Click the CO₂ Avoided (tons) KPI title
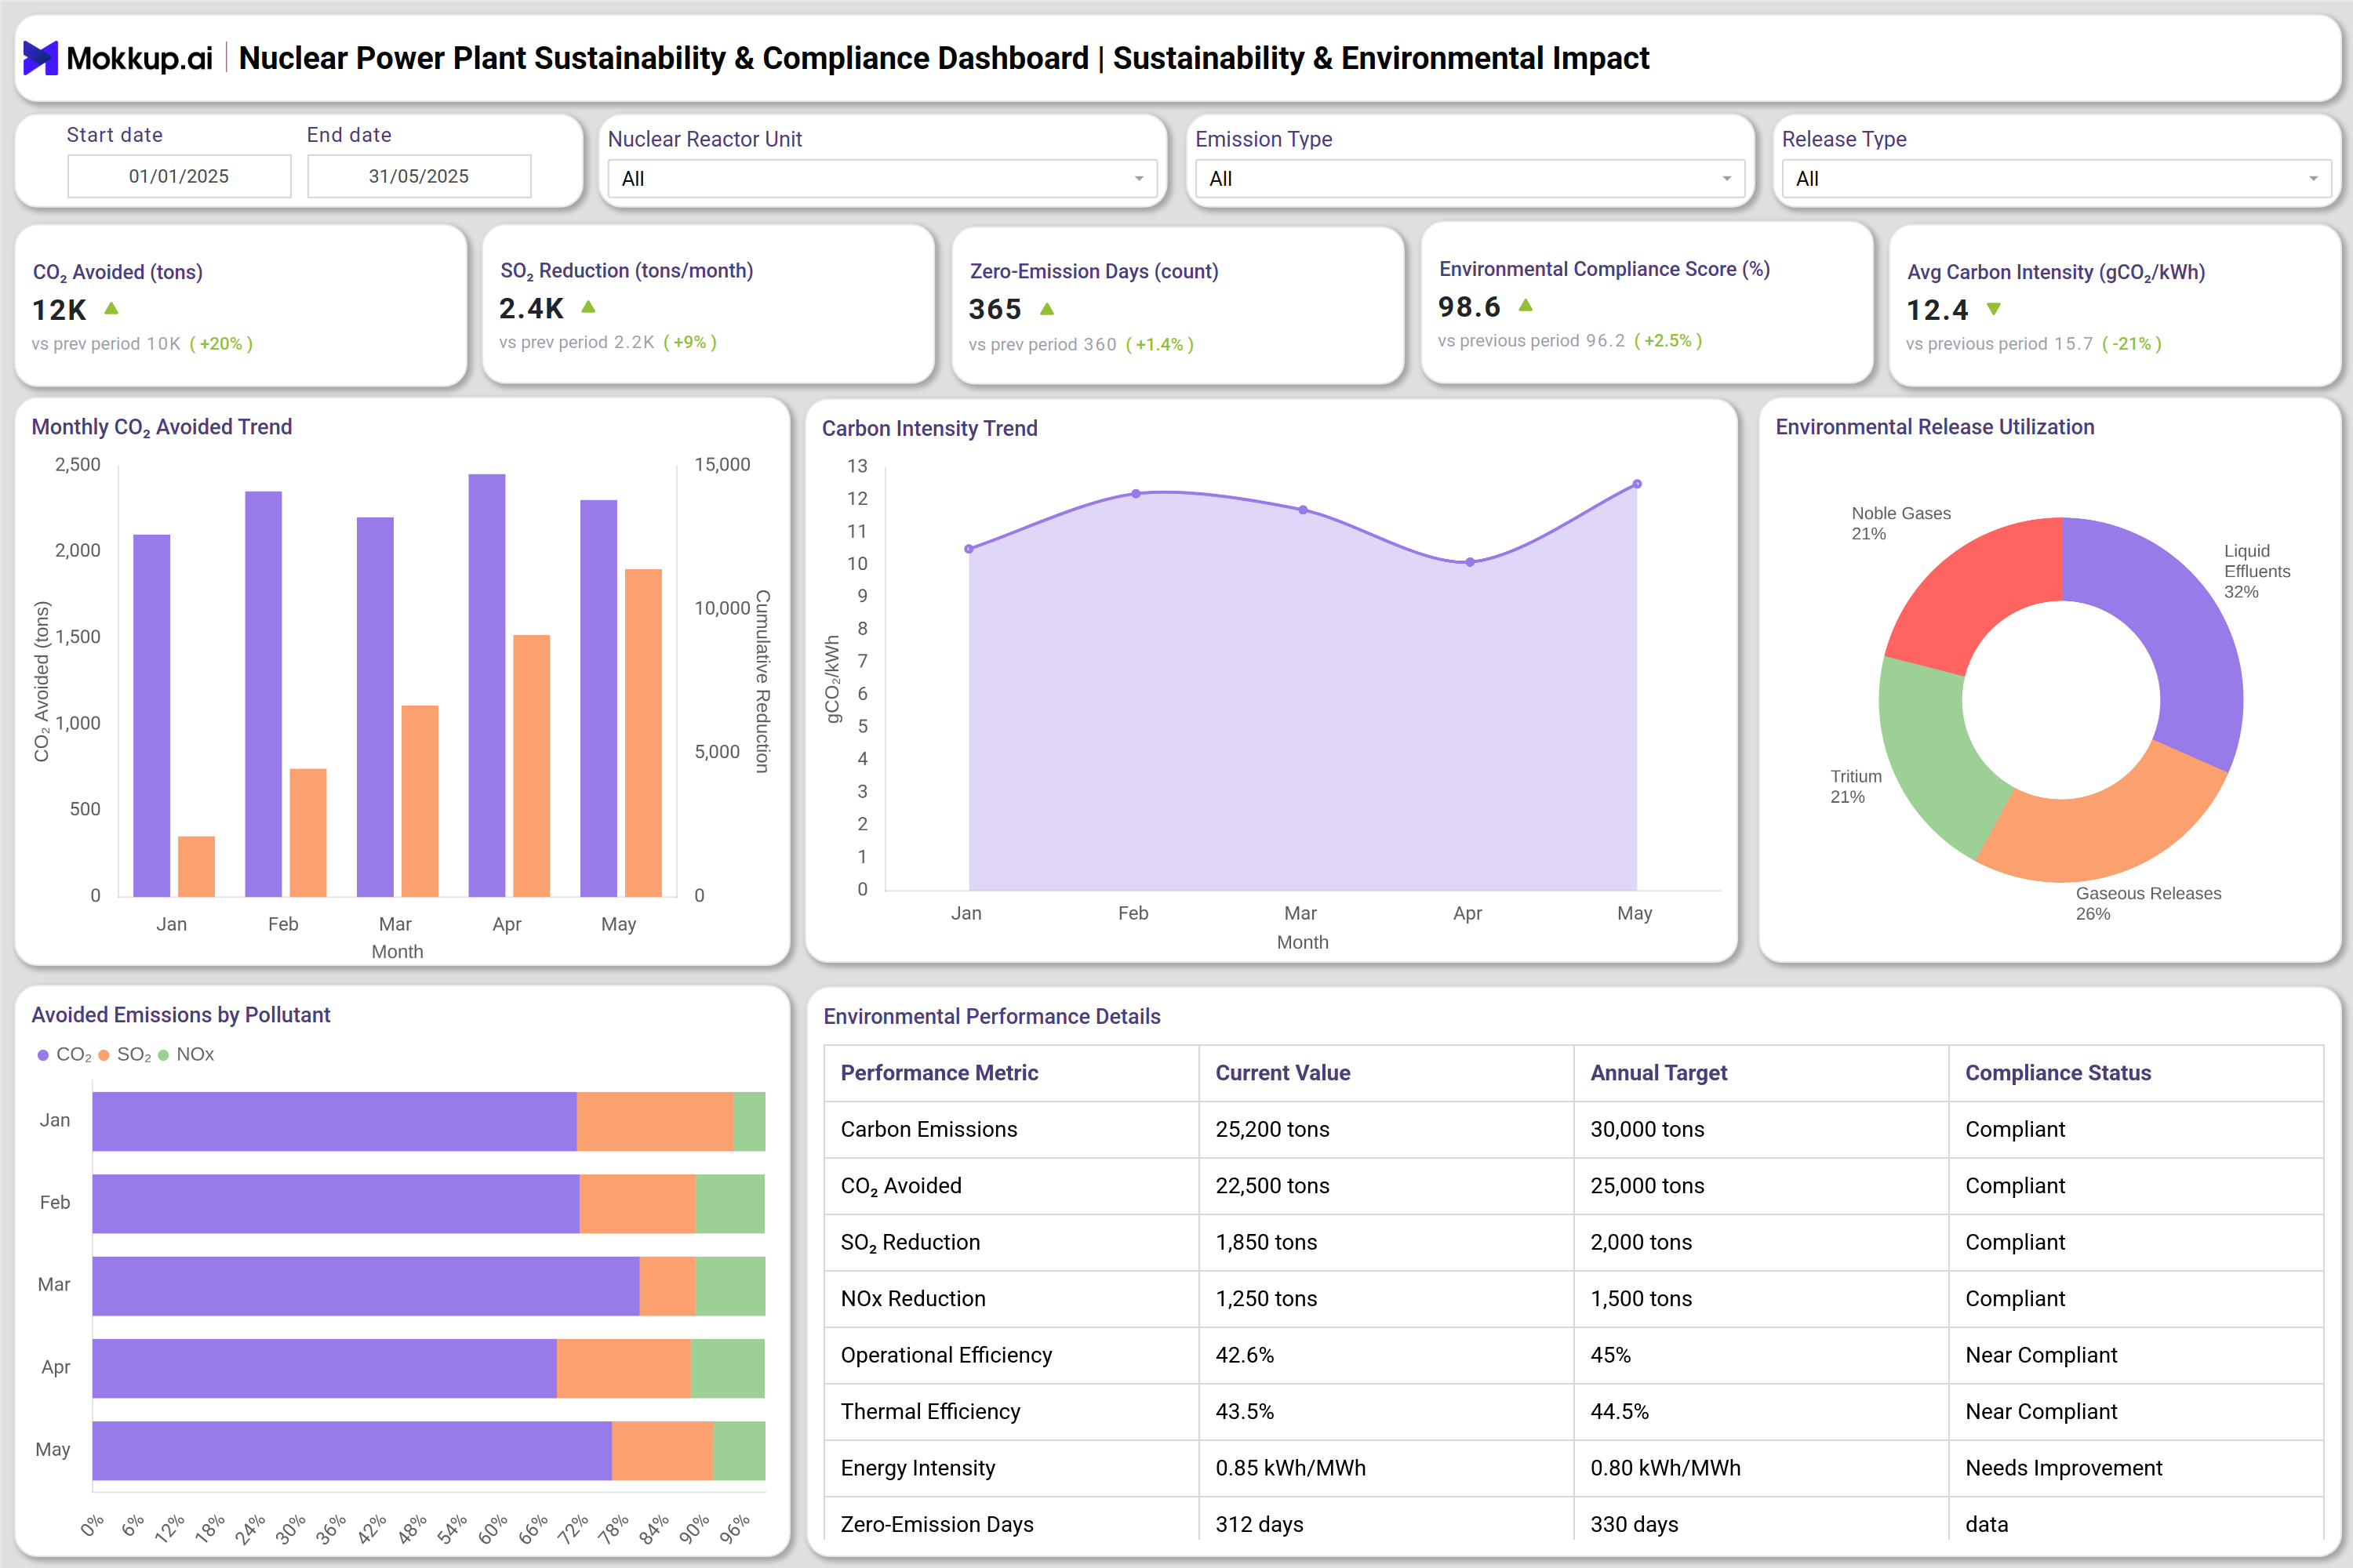The width and height of the screenshot is (2353, 1568). click(x=118, y=272)
